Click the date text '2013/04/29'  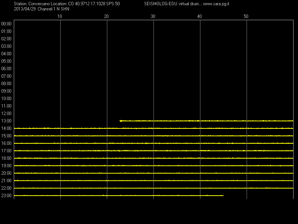[25, 9]
